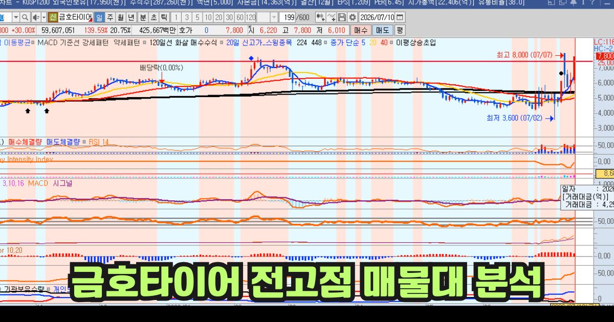The width and height of the screenshot is (614, 322).
Task: Select the 30 interval button
Action: click(x=229, y=17)
